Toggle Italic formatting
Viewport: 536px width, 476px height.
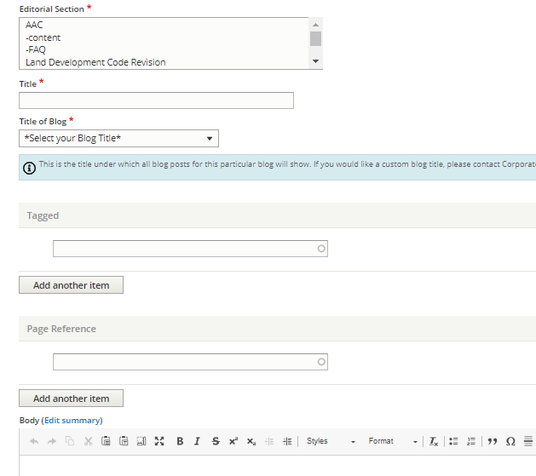(x=197, y=441)
